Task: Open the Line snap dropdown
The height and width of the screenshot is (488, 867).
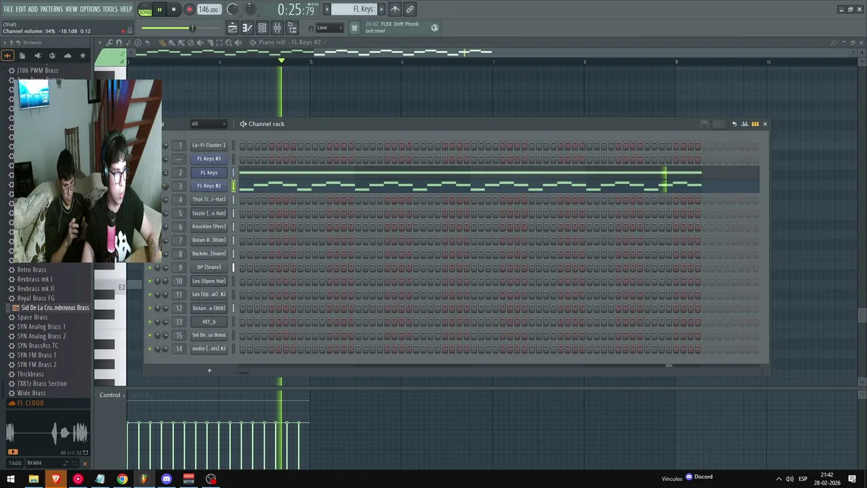Action: 330,28
